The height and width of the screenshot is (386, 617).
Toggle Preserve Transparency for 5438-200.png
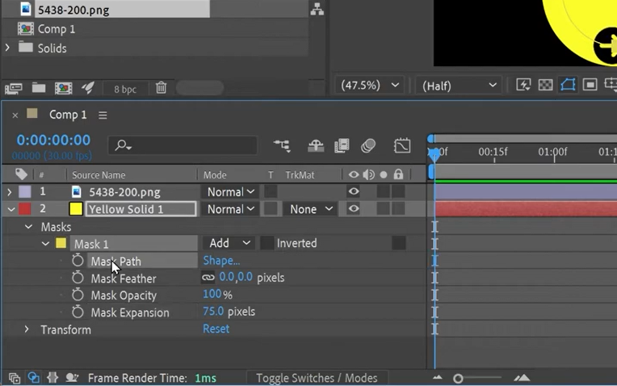click(x=271, y=191)
